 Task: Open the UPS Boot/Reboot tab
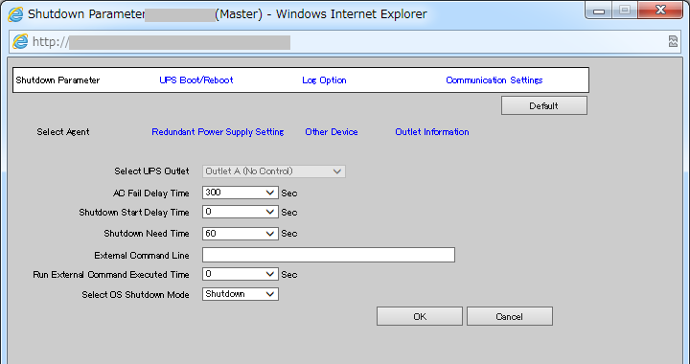(196, 80)
